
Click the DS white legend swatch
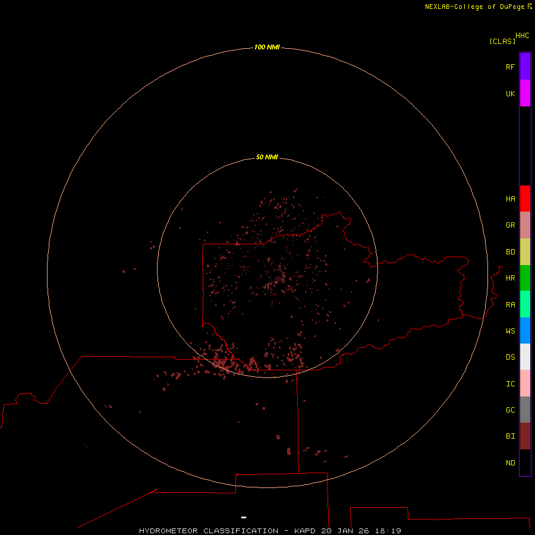pyautogui.click(x=525, y=357)
